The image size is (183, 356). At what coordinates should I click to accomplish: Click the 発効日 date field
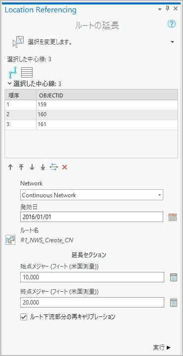(x=92, y=217)
